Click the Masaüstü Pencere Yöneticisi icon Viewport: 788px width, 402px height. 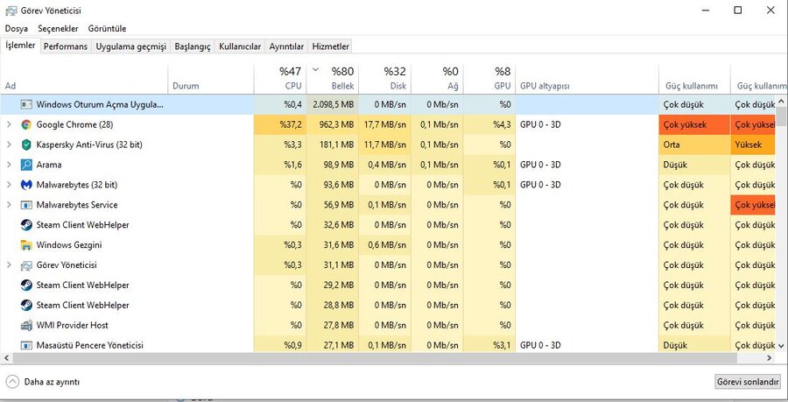[x=26, y=346]
